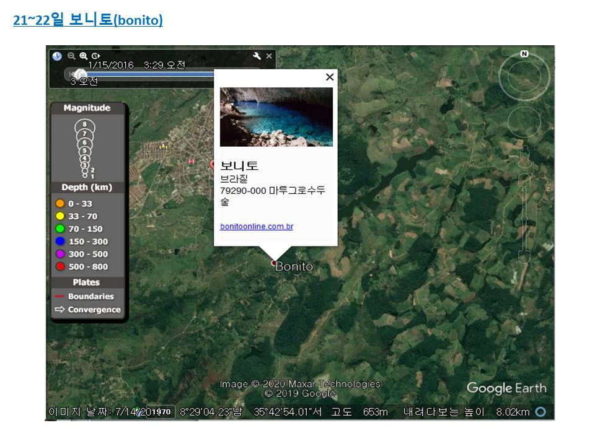595x446 pixels.
Task: Click the eye altitude "8.02km" value
Action: (x=513, y=412)
